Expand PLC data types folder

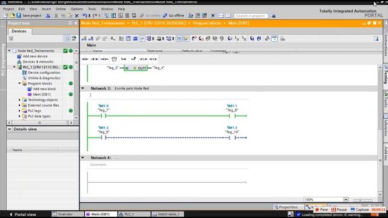(x=19, y=116)
